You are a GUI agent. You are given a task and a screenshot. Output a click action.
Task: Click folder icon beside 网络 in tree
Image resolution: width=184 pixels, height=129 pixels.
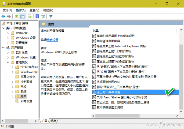coord(17,86)
